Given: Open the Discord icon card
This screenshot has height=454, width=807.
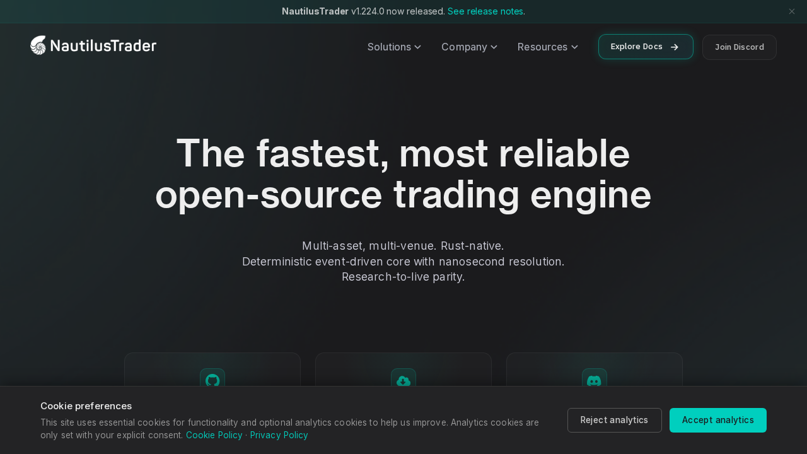Looking at the screenshot, I should (x=594, y=380).
